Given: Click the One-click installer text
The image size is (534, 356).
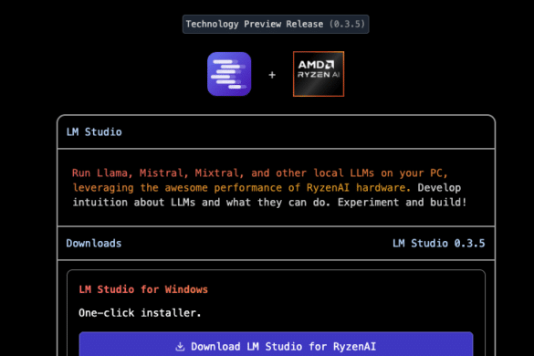Looking at the screenshot, I should click(x=140, y=313).
